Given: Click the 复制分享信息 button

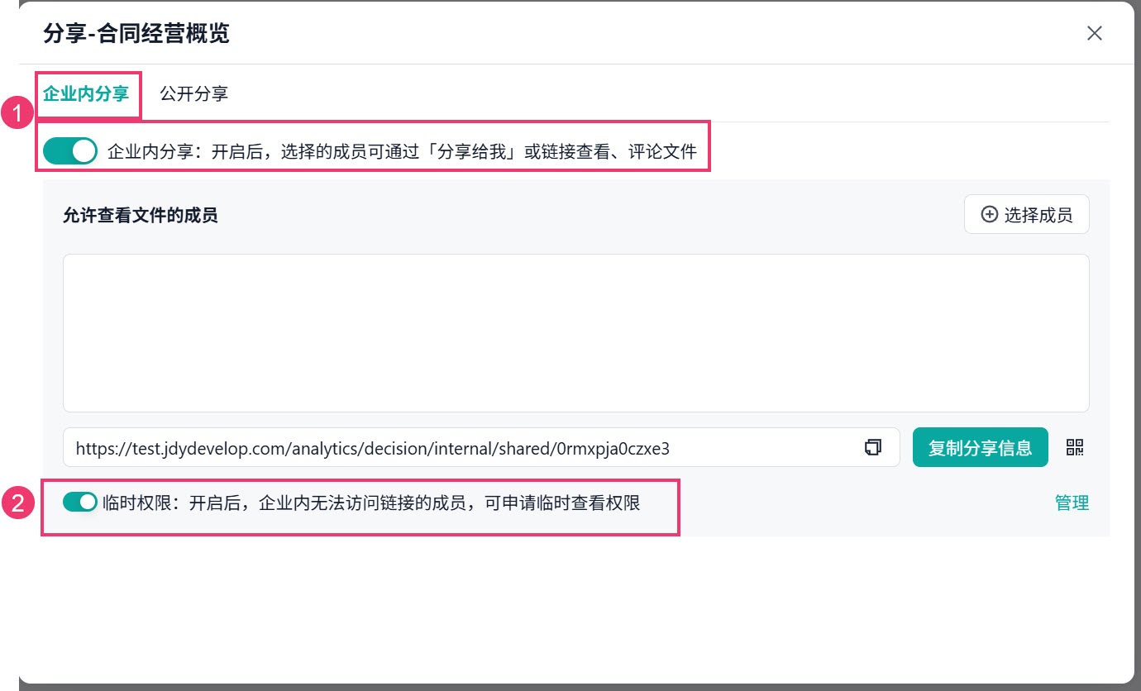Looking at the screenshot, I should pyautogui.click(x=981, y=447).
